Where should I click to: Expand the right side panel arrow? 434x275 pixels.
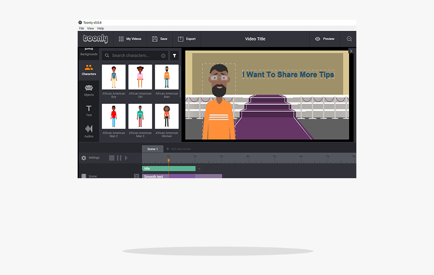click(x=351, y=51)
